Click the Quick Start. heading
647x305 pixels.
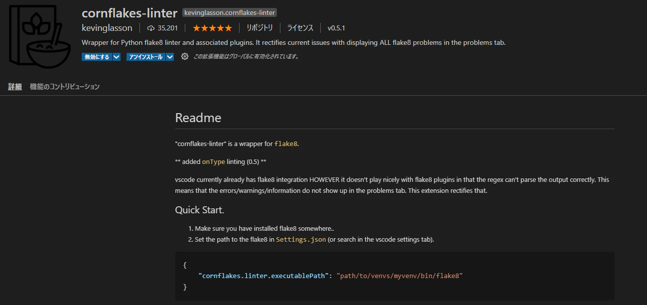tap(200, 210)
